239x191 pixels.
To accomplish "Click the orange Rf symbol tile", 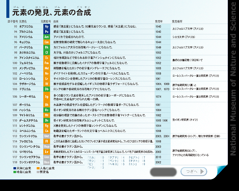I will coord(47,84).
